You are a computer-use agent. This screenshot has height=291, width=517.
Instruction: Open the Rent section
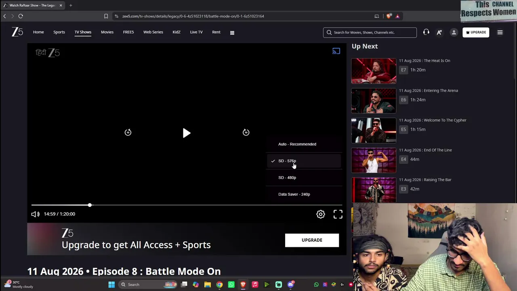216,32
